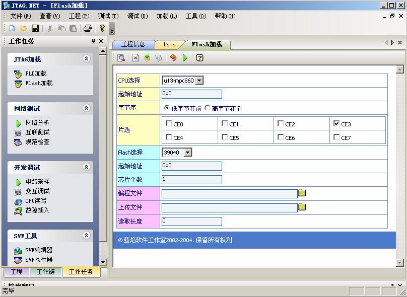This screenshot has width=407, height=297.
Task: Open Flash加载 in the sidebar
Action: click(x=39, y=83)
